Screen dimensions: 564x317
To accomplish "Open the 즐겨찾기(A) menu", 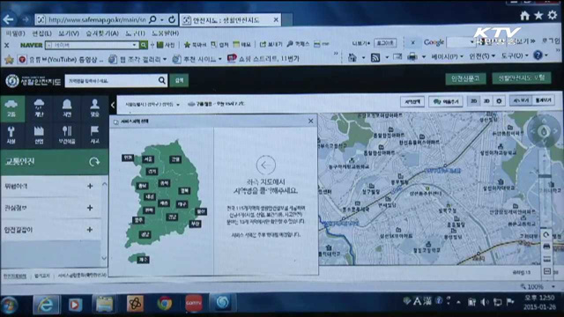I will click(102, 33).
